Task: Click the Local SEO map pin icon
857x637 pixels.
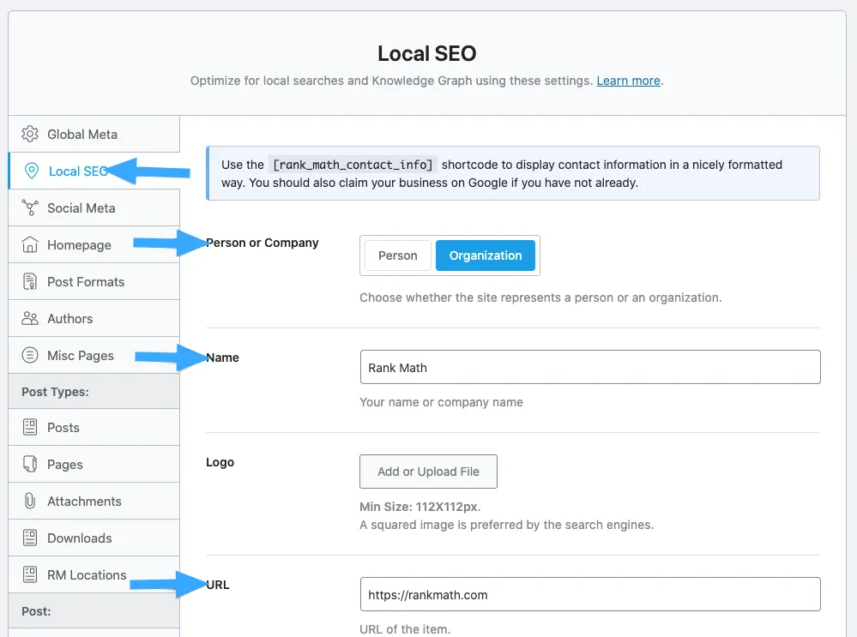Action: (x=32, y=171)
